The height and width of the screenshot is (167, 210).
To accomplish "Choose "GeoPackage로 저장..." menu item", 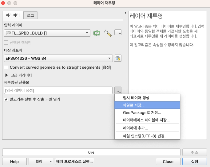I will tap(147, 112).
